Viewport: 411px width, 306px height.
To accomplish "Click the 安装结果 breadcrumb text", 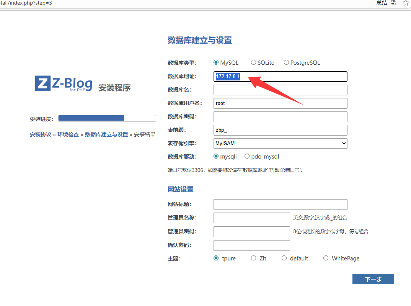I will point(145,134).
